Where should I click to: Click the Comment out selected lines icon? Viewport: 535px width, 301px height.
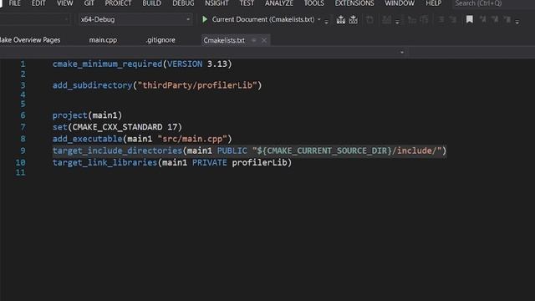441,19
